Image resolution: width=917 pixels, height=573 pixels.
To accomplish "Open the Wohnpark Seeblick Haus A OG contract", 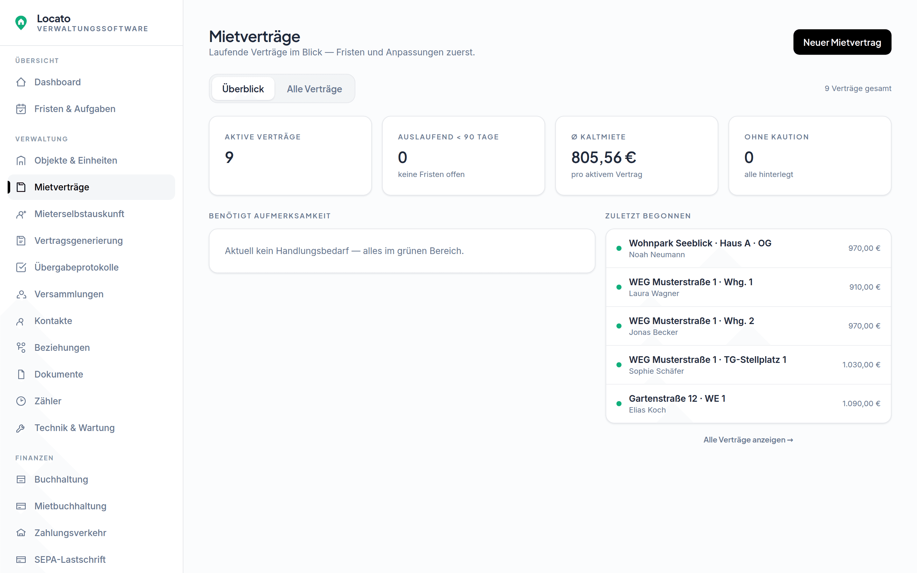I will [x=748, y=248].
